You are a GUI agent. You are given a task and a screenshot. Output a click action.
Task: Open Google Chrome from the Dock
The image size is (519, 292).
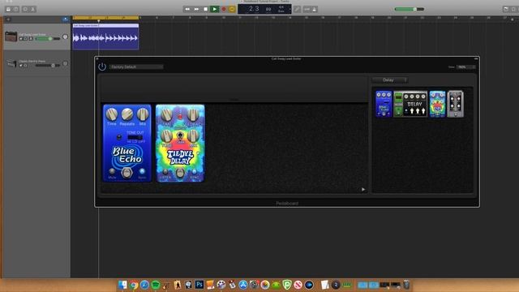[134, 285]
